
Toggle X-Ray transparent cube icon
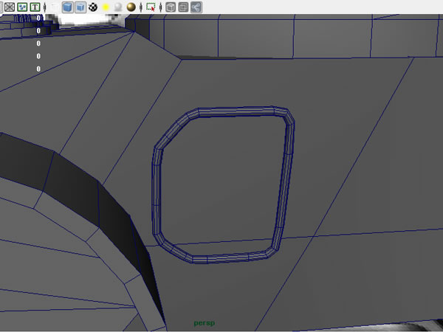coord(171,7)
